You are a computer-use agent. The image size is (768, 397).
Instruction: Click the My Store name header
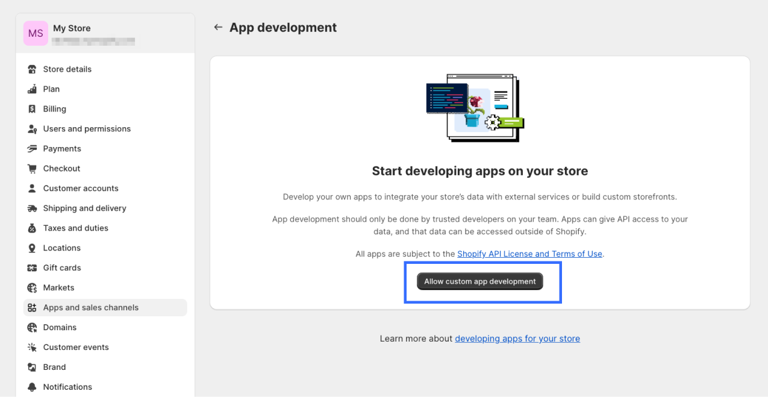[72, 28]
